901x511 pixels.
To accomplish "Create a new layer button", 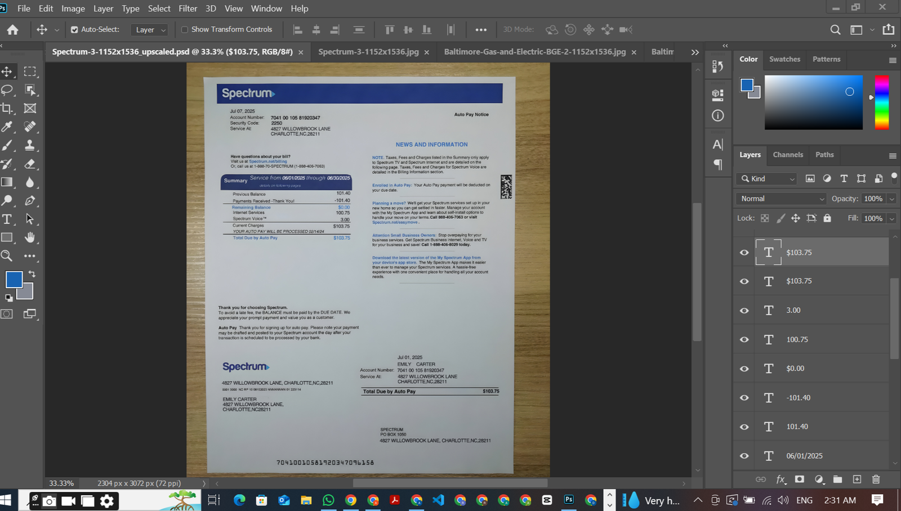I will pyautogui.click(x=857, y=479).
